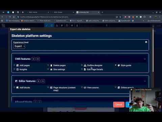Toggle the Insights checkbox

(15, 69)
